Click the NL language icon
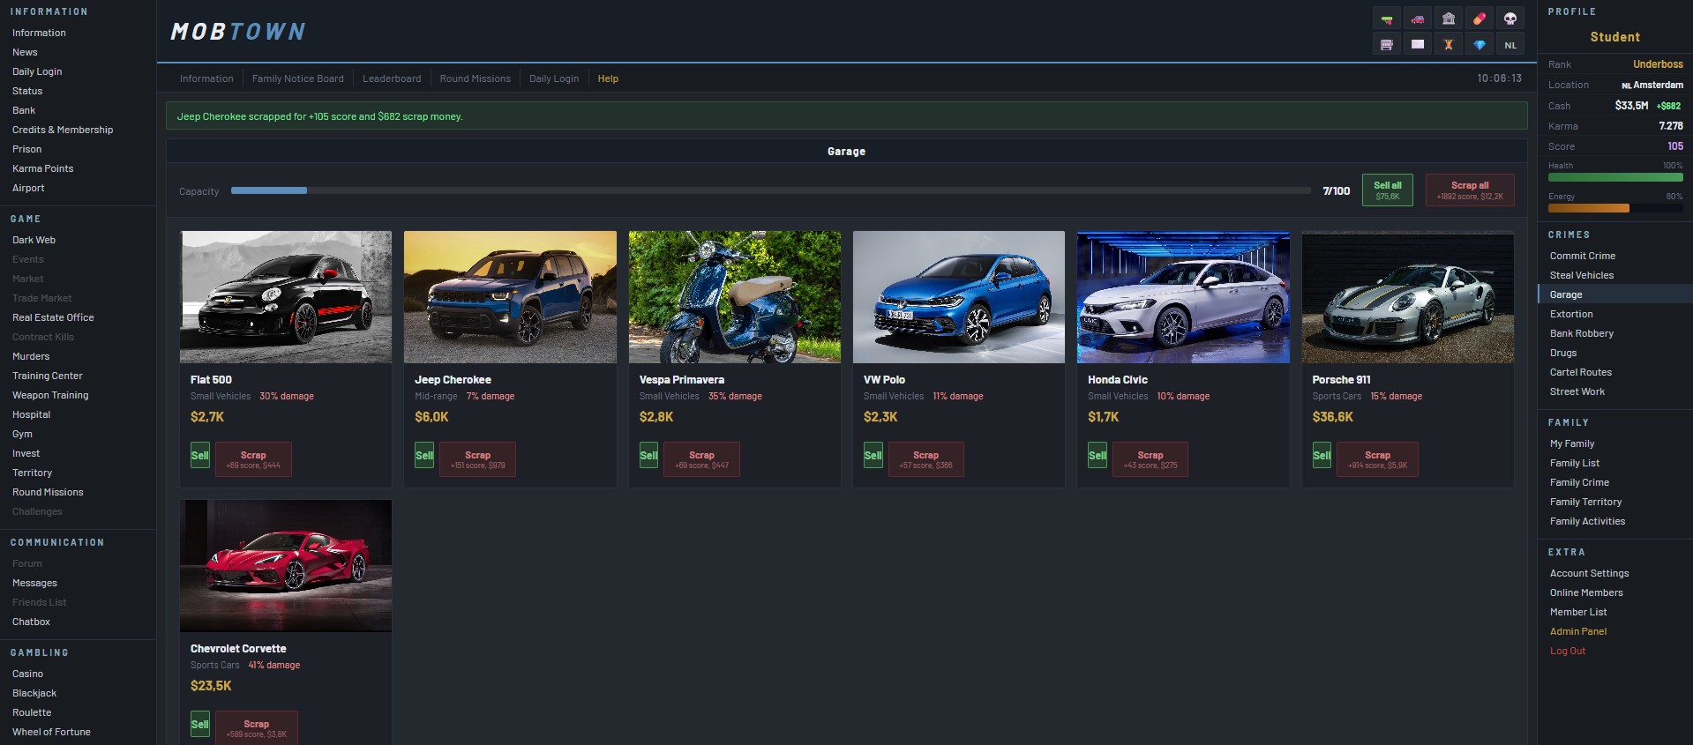Viewport: 1693px width, 745px height. (x=1510, y=44)
